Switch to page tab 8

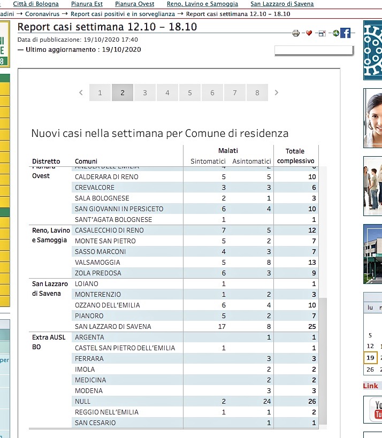[x=257, y=93]
